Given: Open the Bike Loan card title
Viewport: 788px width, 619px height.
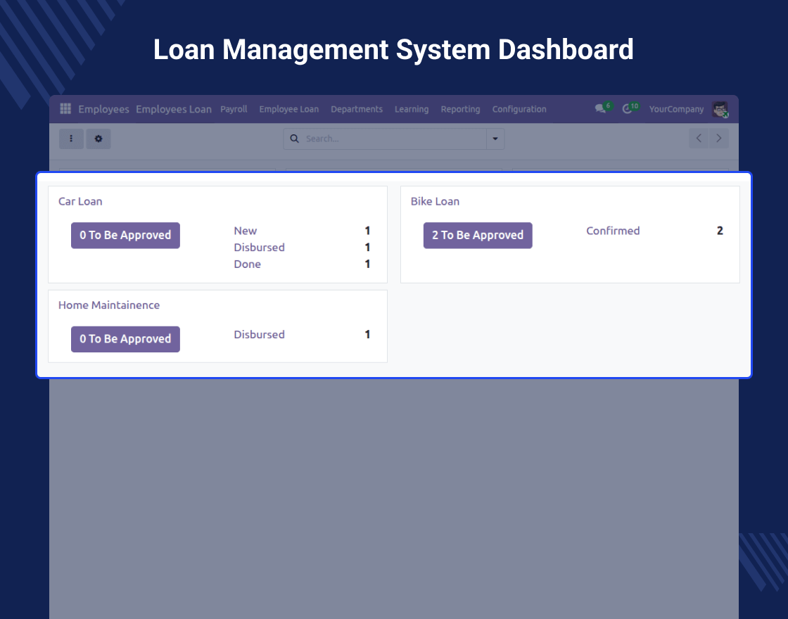Looking at the screenshot, I should (436, 201).
